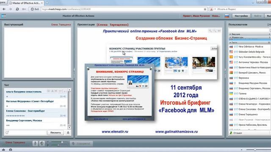
Task: Collapse the Ведущие group
Action: [230, 34]
